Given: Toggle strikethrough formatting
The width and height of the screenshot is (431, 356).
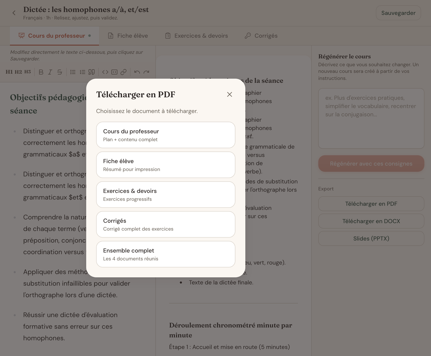Looking at the screenshot, I should (60, 72).
